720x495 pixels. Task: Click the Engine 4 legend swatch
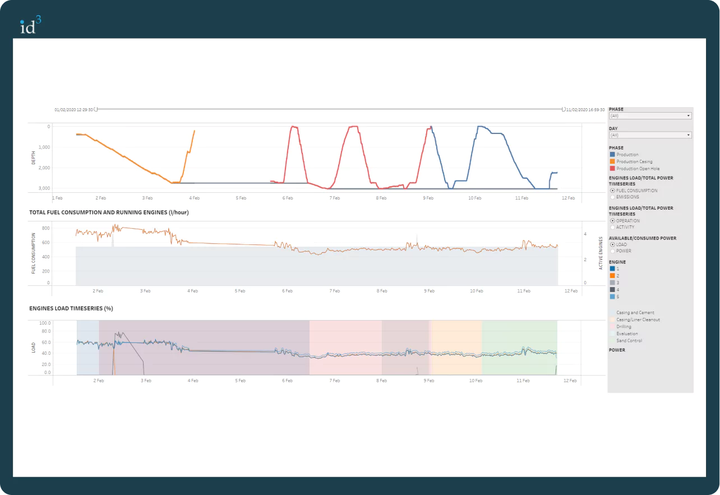[x=612, y=290]
